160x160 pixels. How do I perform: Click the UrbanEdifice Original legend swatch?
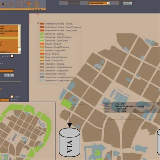click(x=42, y=74)
